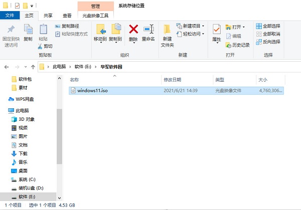Click the quick access Properties checkmark icon
This screenshot has width=301, height=210.
tap(17, 6)
